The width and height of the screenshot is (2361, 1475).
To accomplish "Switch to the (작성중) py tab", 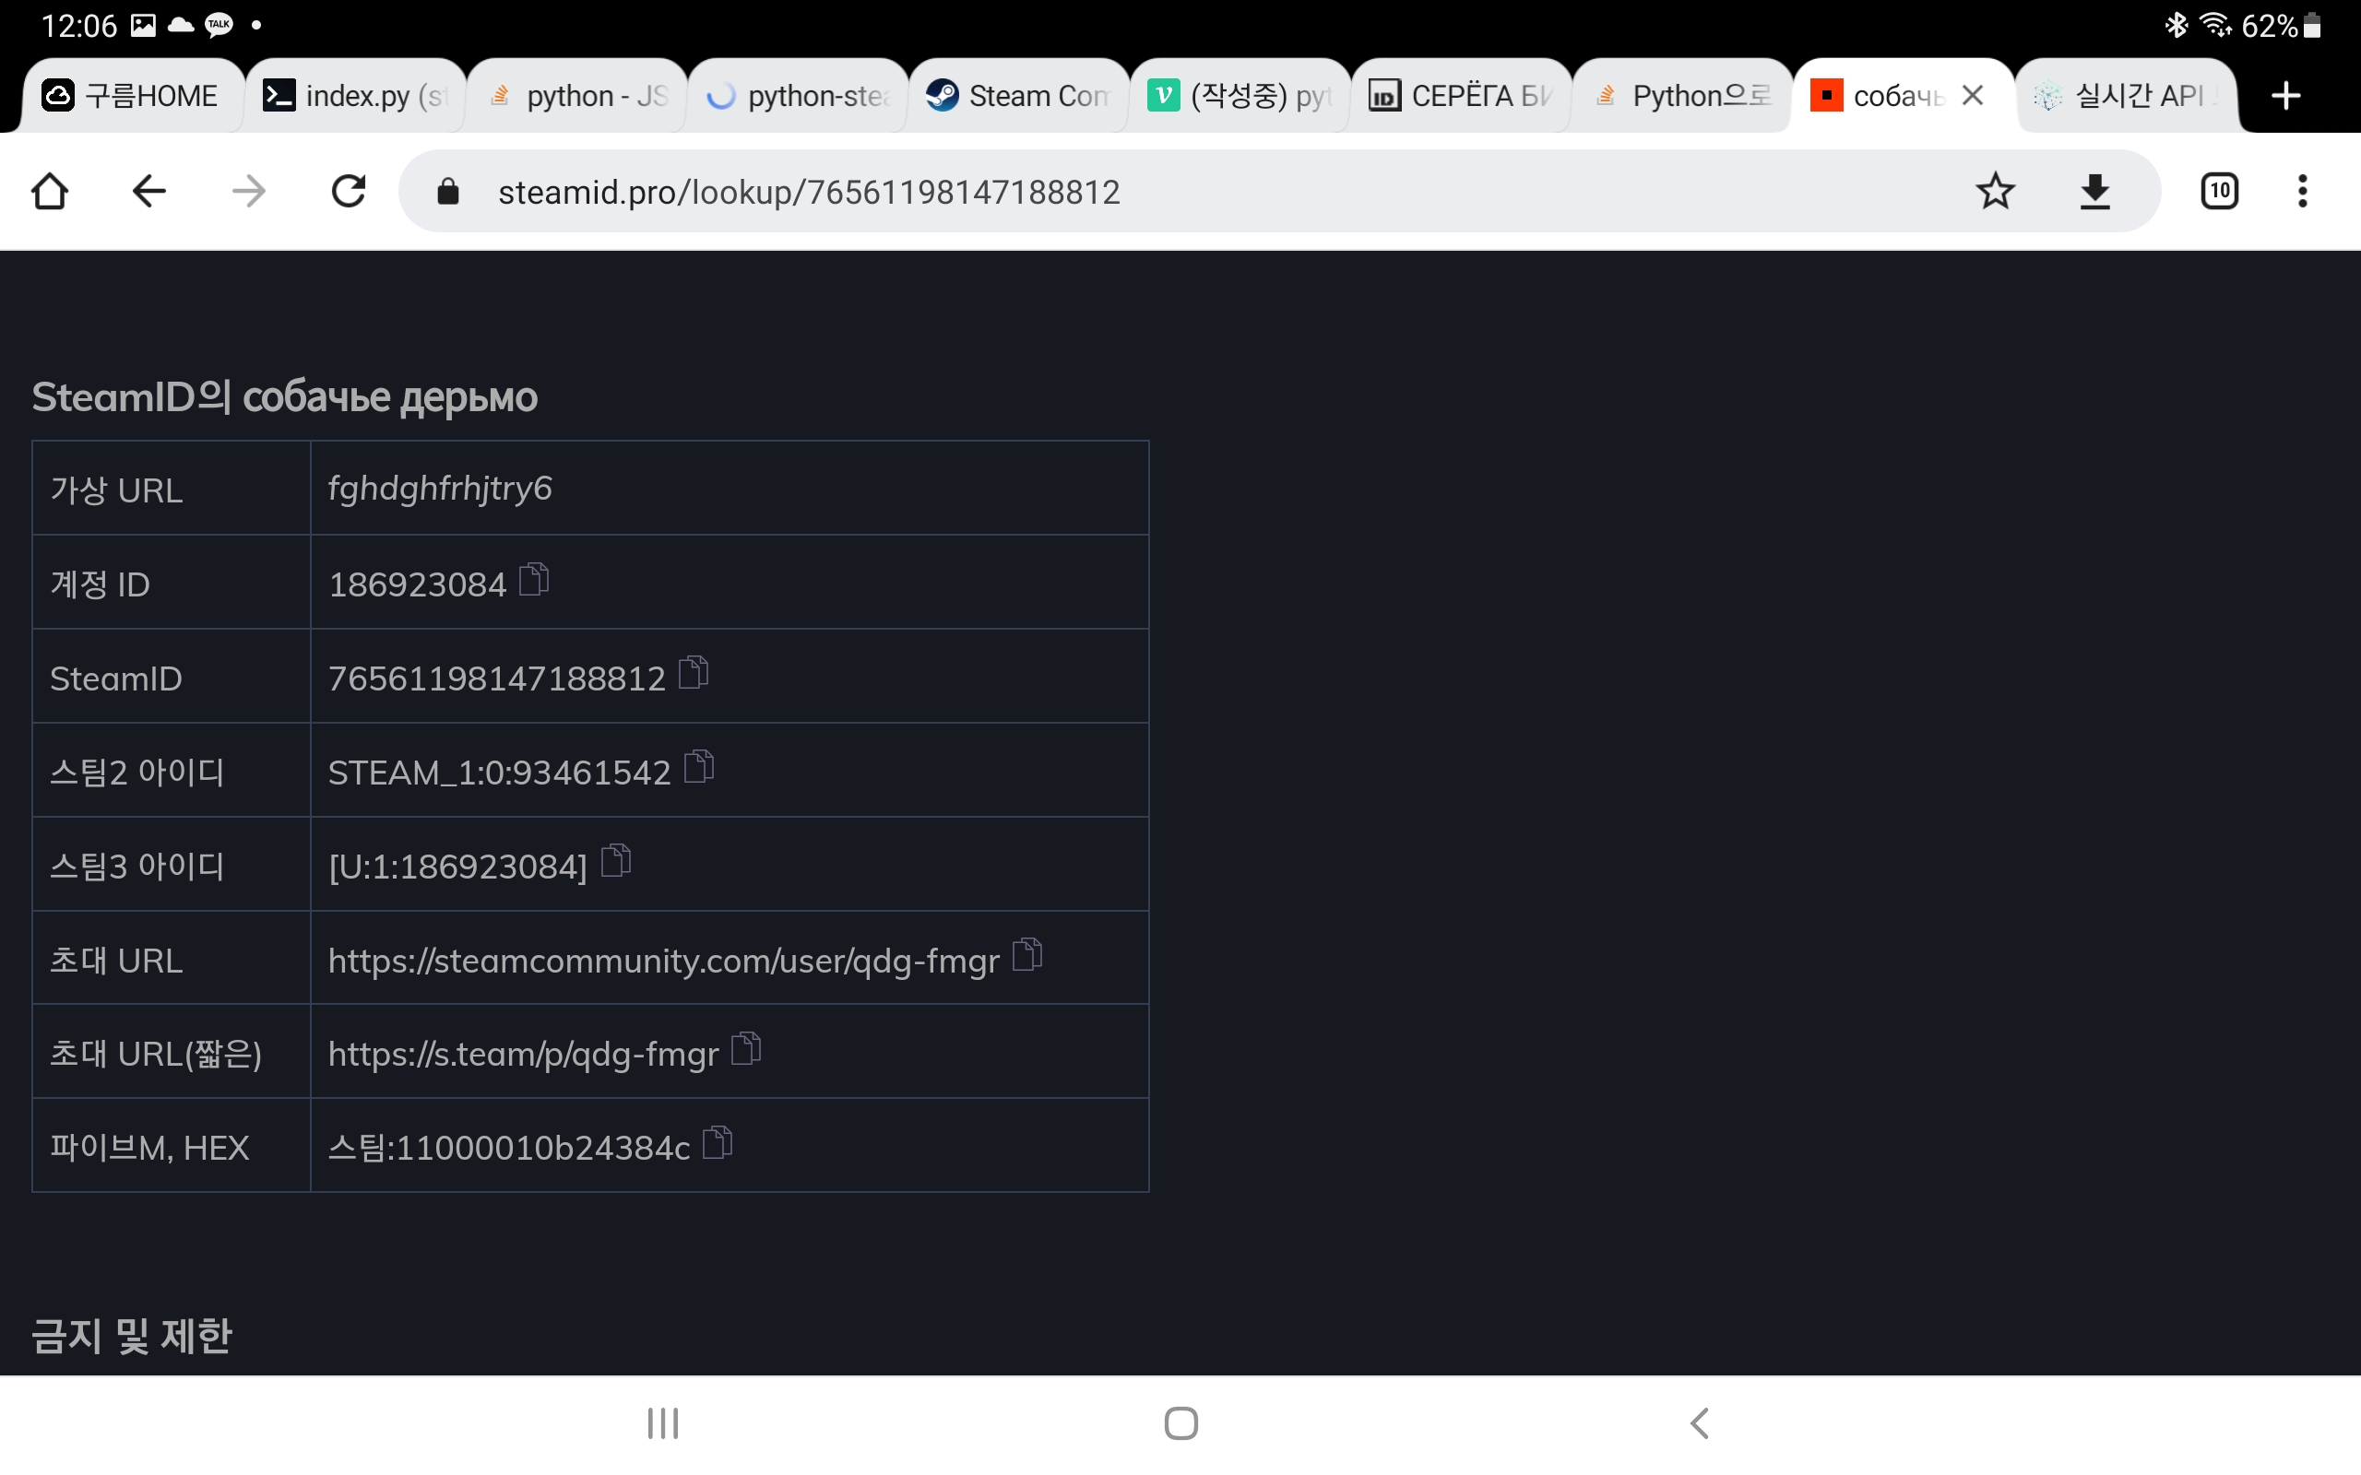I will click(x=1241, y=96).
